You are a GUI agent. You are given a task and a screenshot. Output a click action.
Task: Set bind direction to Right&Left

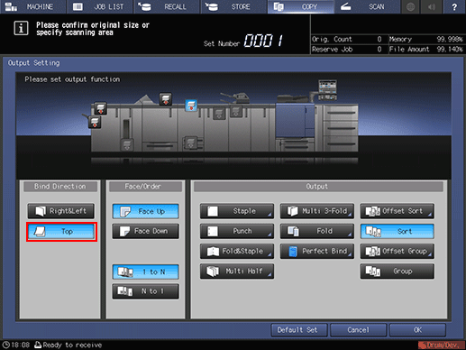[x=61, y=211]
